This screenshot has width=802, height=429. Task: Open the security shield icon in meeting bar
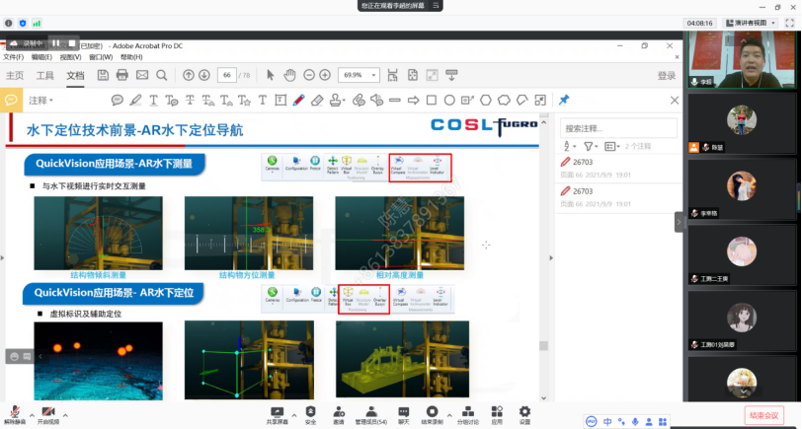pyautogui.click(x=311, y=411)
